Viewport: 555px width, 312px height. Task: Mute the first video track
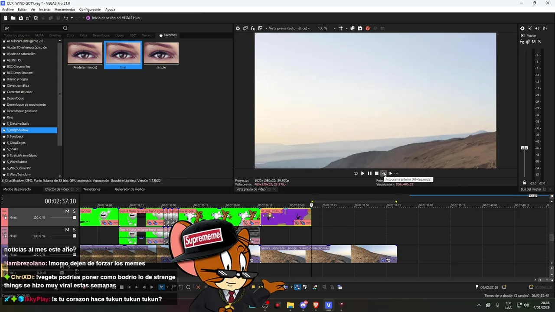pos(67,211)
